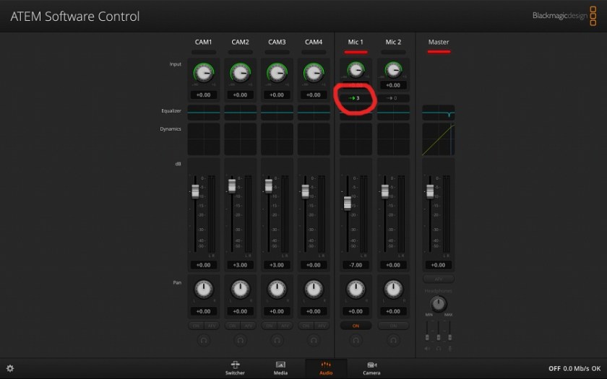Open the Master equalizer

(x=438, y=113)
